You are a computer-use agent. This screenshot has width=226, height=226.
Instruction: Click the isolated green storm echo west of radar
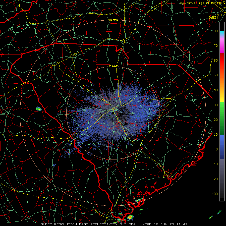(39, 109)
